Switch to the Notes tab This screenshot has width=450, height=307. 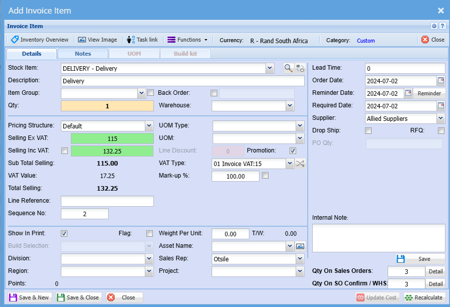pos(83,54)
